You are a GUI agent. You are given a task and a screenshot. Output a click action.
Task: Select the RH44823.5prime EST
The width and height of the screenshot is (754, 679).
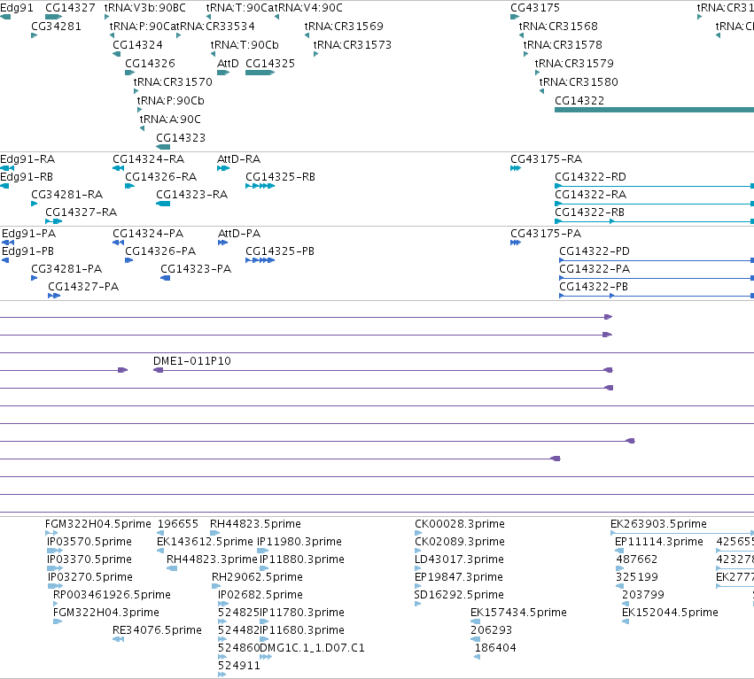[x=215, y=533]
